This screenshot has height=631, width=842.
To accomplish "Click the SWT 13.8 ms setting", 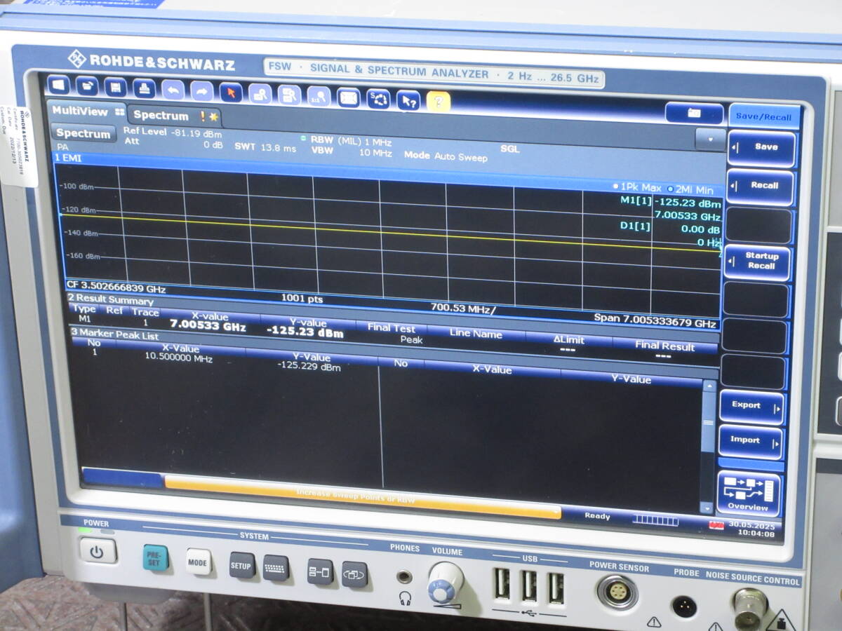I will tap(265, 148).
